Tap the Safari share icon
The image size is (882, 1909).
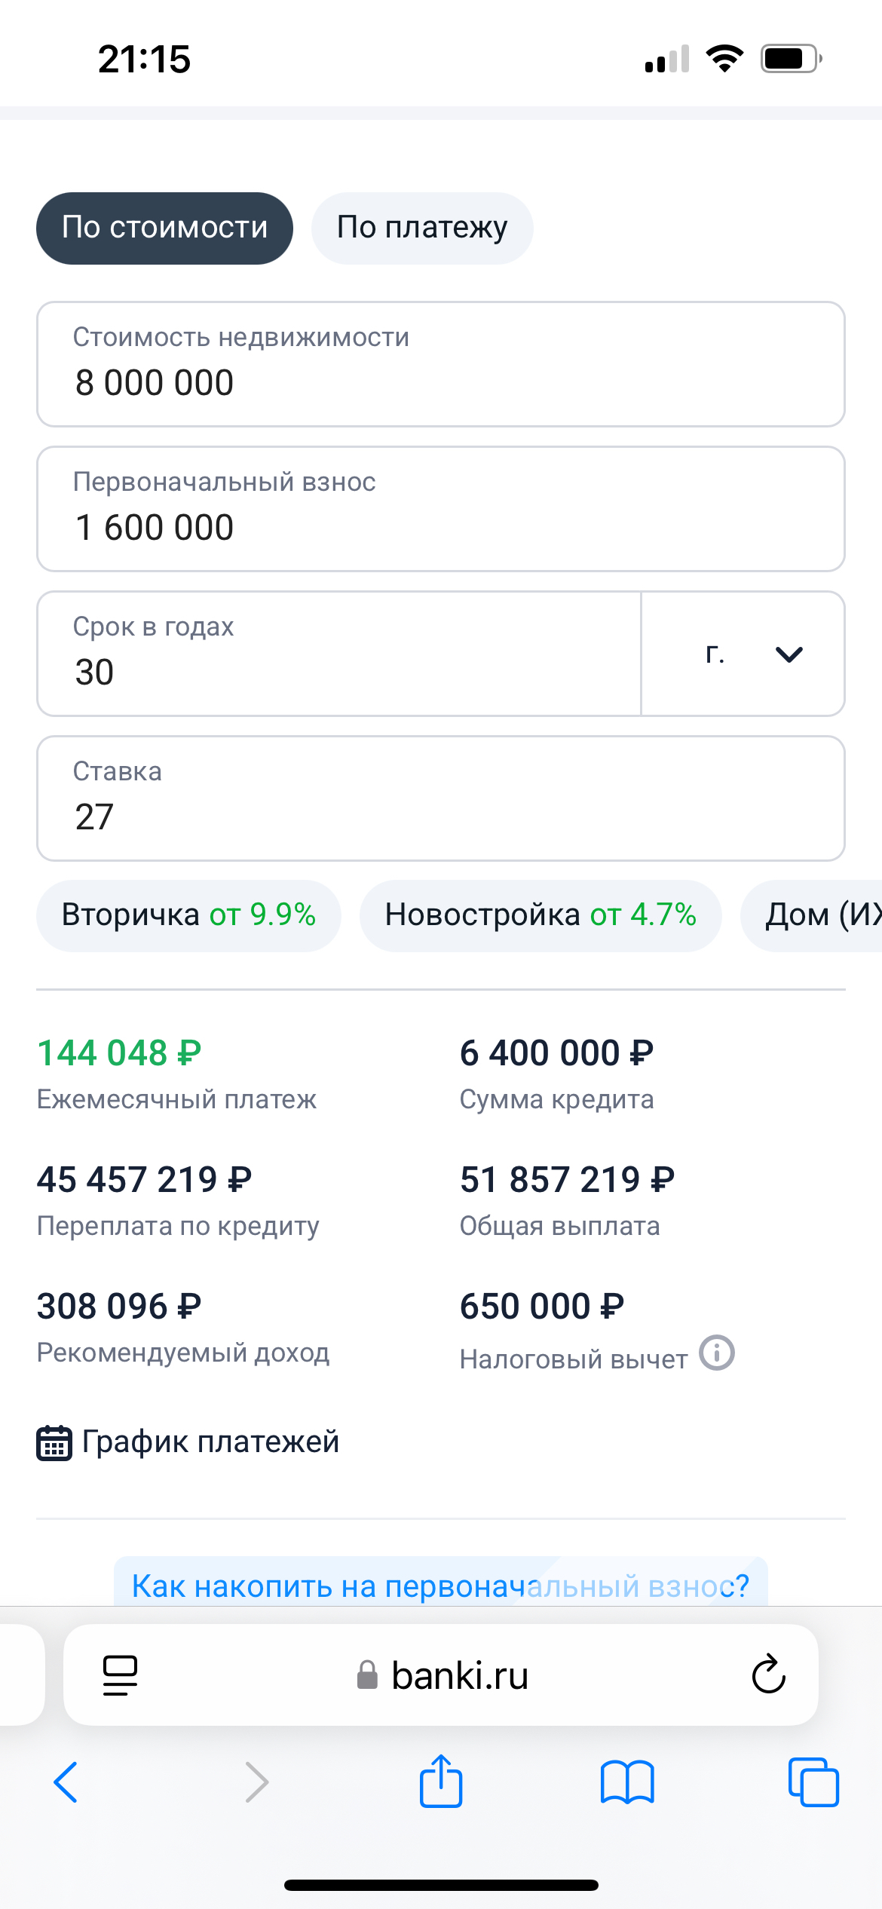tap(441, 1781)
